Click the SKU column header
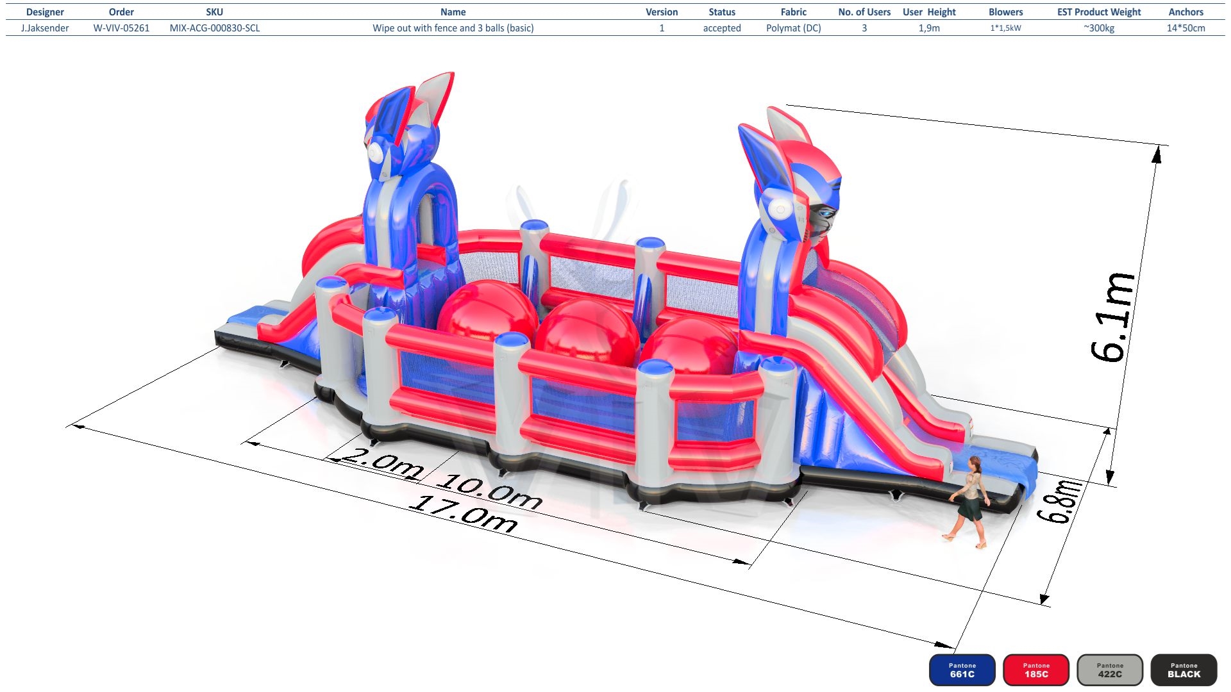This screenshot has height=692, width=1231. [215, 12]
